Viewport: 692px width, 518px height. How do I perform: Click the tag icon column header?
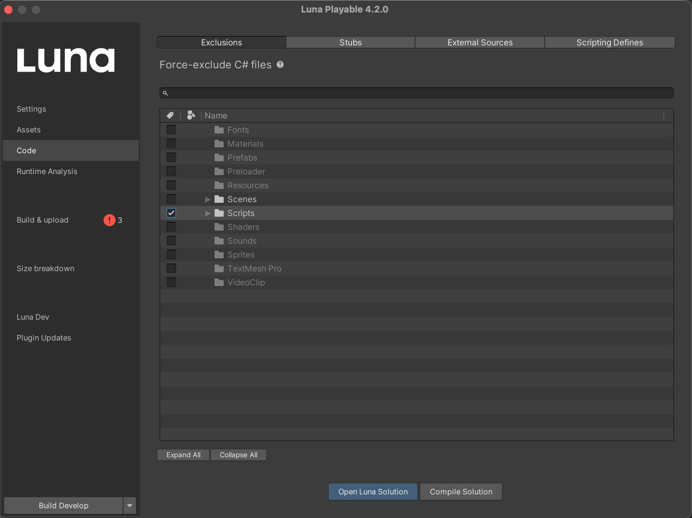click(x=170, y=115)
